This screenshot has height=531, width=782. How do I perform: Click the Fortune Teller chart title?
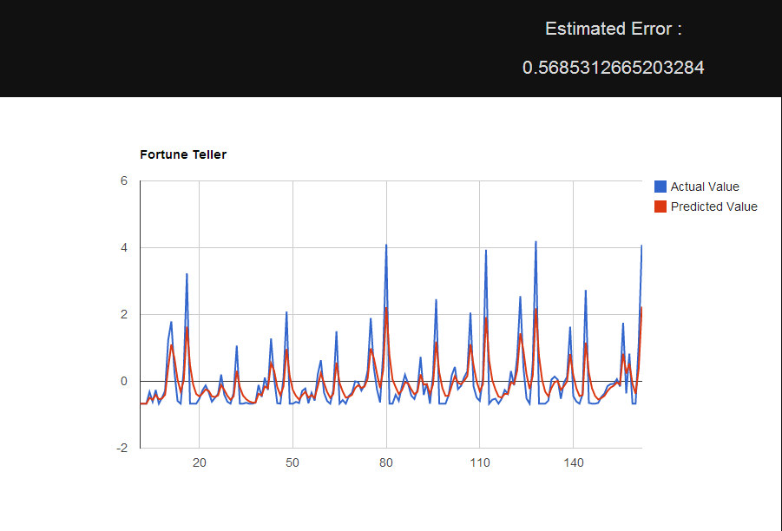[182, 154]
